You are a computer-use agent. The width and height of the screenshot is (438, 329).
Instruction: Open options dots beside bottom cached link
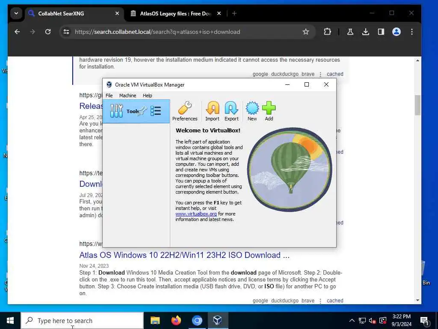tap(320, 301)
